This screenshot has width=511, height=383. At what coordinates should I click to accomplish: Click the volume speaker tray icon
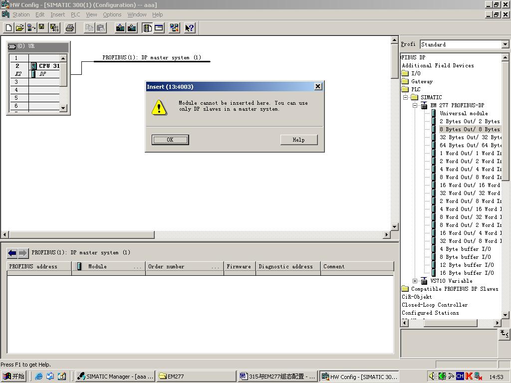432,376
